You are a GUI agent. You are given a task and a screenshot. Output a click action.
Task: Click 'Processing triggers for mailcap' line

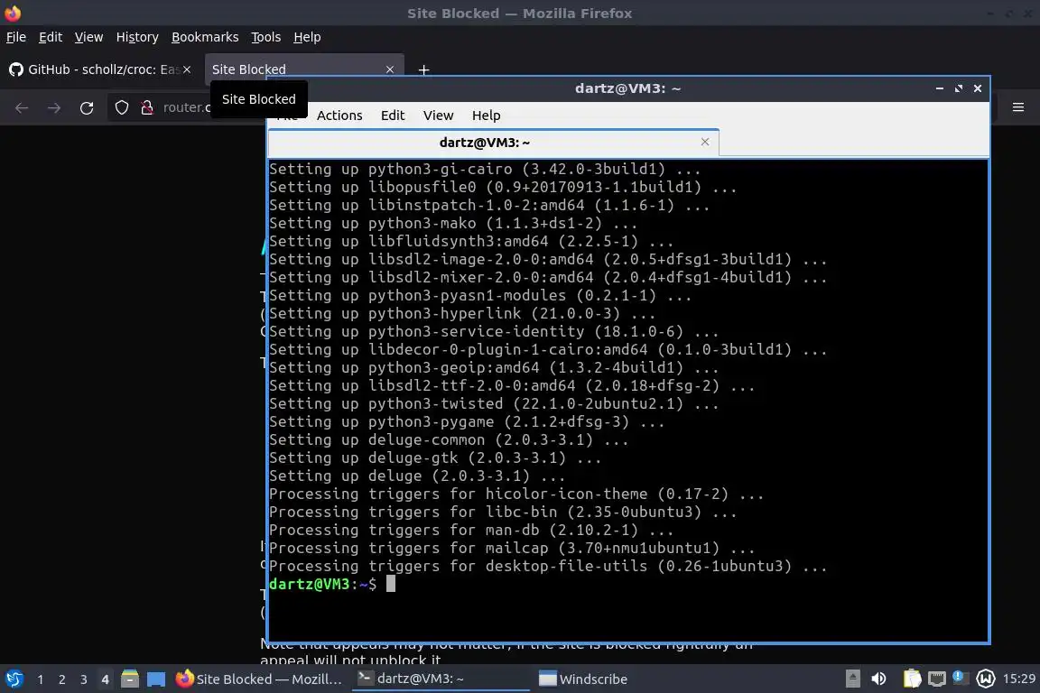tap(511, 549)
